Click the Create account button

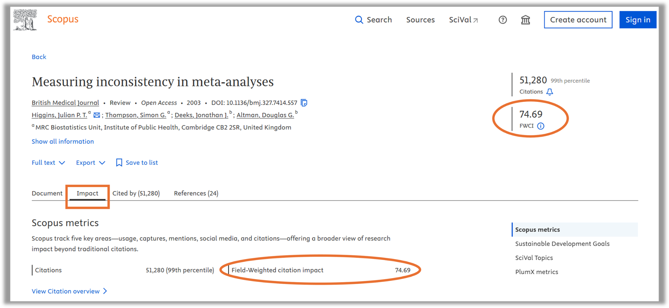pos(578,20)
